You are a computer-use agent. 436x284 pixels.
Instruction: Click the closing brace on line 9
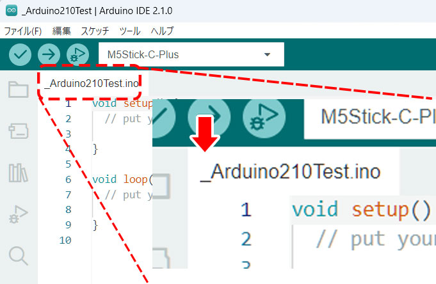[95, 225]
